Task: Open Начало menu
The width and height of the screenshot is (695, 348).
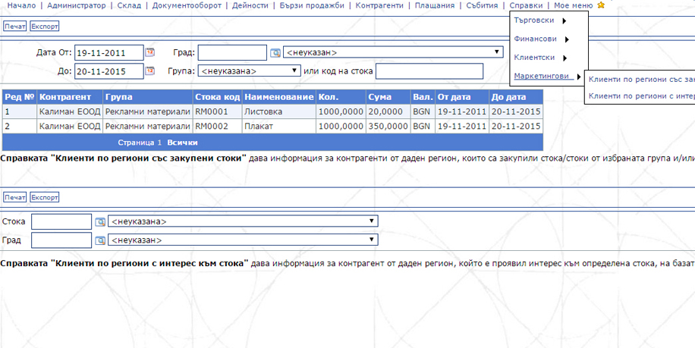Action: click(x=22, y=5)
